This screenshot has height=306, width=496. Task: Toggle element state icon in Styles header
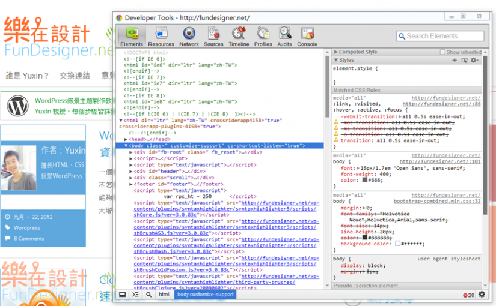tap(464, 60)
